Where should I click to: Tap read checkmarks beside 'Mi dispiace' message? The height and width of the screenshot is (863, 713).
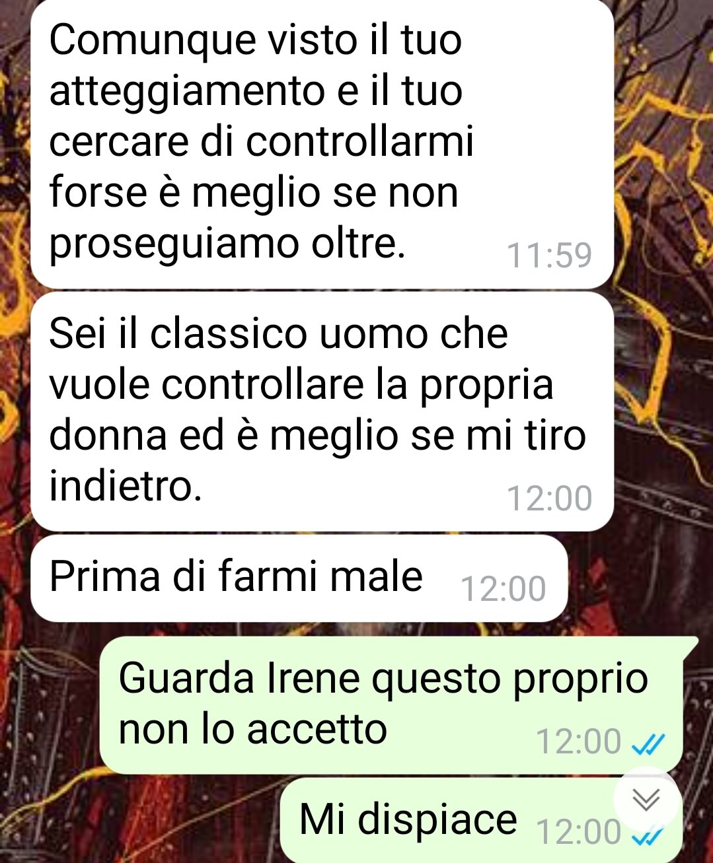click(x=648, y=836)
